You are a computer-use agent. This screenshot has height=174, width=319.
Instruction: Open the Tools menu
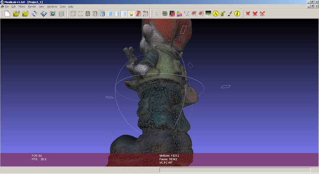63,6
